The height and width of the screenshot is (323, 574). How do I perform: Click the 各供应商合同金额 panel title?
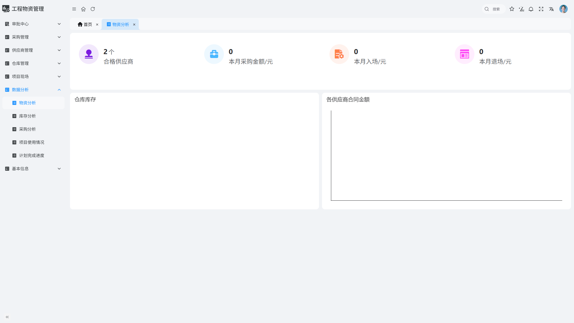pos(348,100)
